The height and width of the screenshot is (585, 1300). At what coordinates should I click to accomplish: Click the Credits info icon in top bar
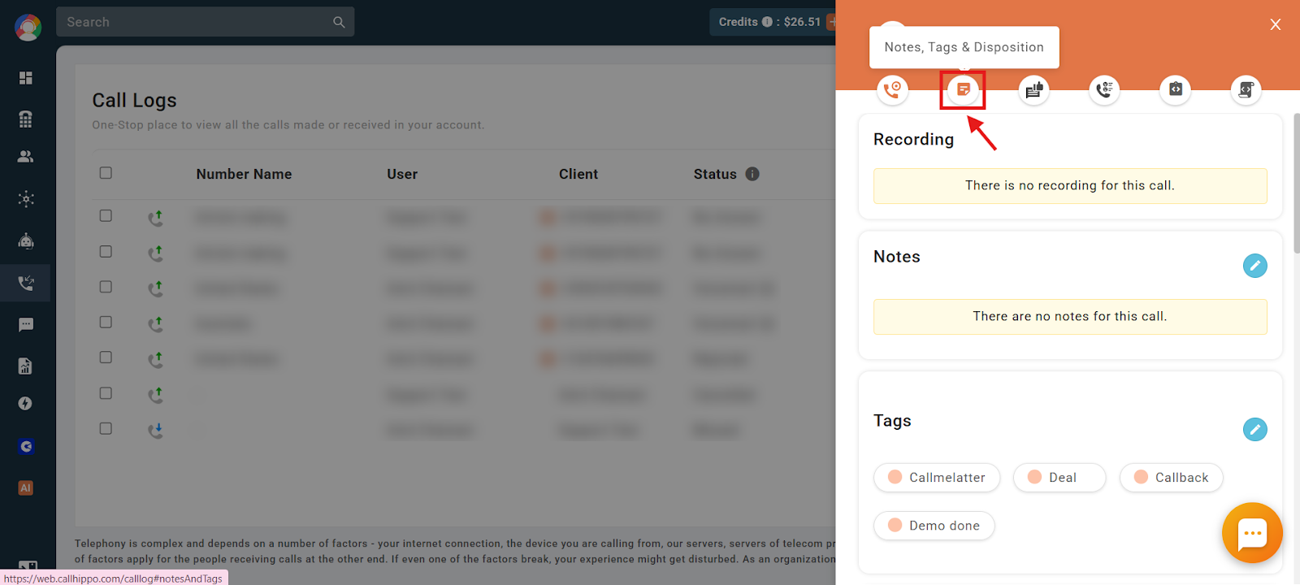point(767,22)
